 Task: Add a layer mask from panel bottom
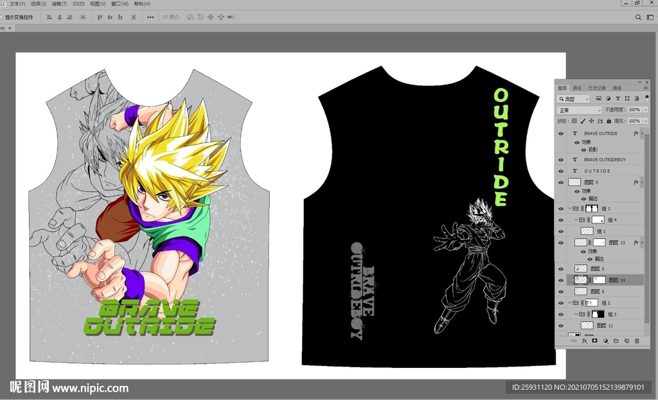pos(595,341)
